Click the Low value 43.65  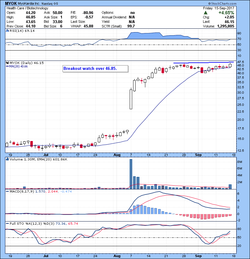click(x=31, y=22)
